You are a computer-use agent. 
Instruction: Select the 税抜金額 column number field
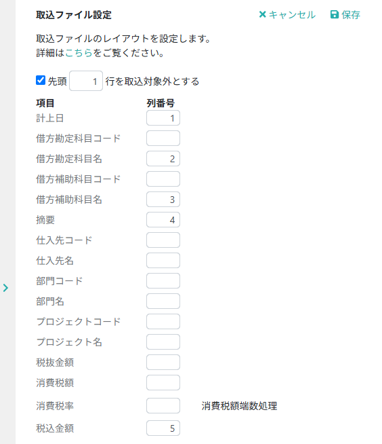(x=163, y=362)
